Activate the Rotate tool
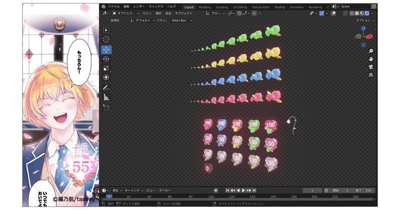This screenshot has width=402, height=210. pyautogui.click(x=106, y=59)
